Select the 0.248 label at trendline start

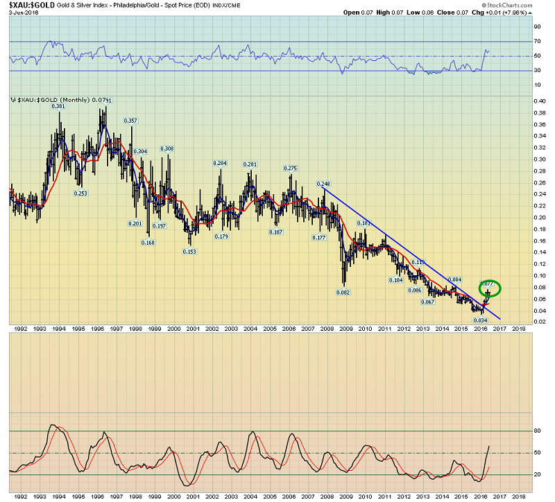[x=323, y=184]
